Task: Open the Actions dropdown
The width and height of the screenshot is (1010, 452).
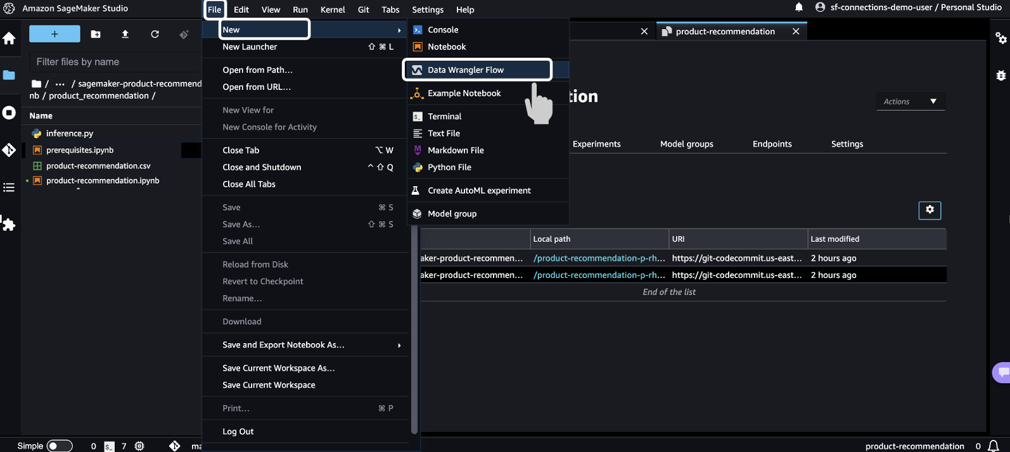Action: (x=911, y=101)
